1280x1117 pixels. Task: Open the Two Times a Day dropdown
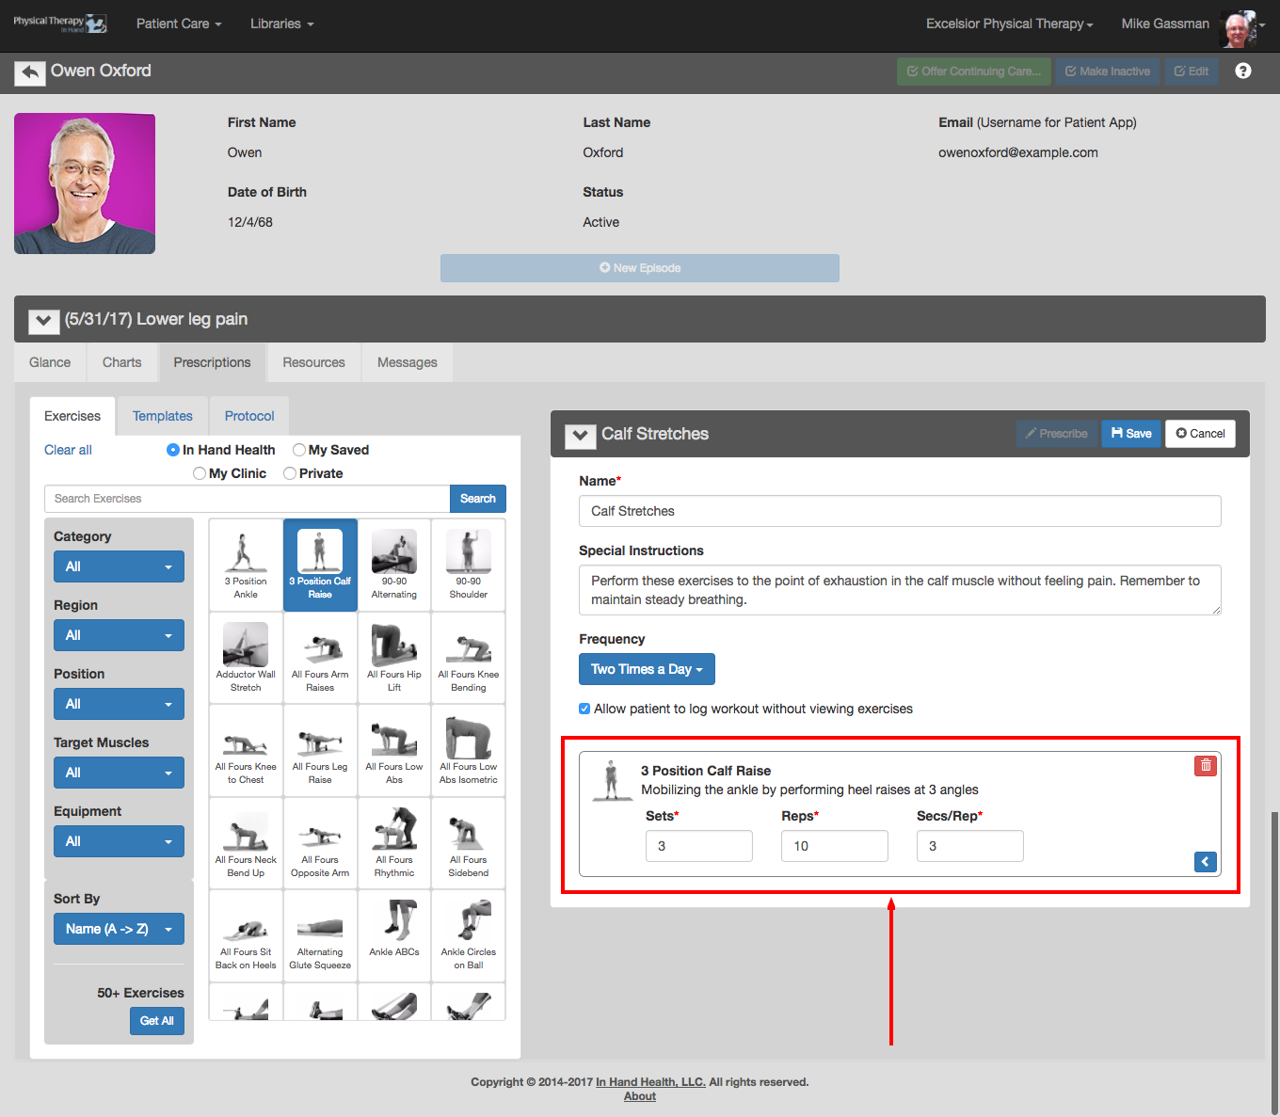point(647,669)
